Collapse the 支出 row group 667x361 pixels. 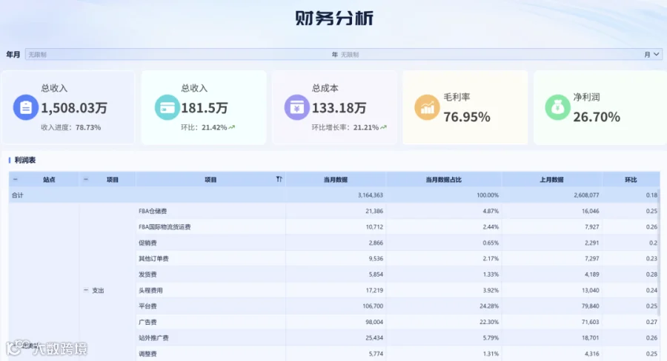pos(86,291)
